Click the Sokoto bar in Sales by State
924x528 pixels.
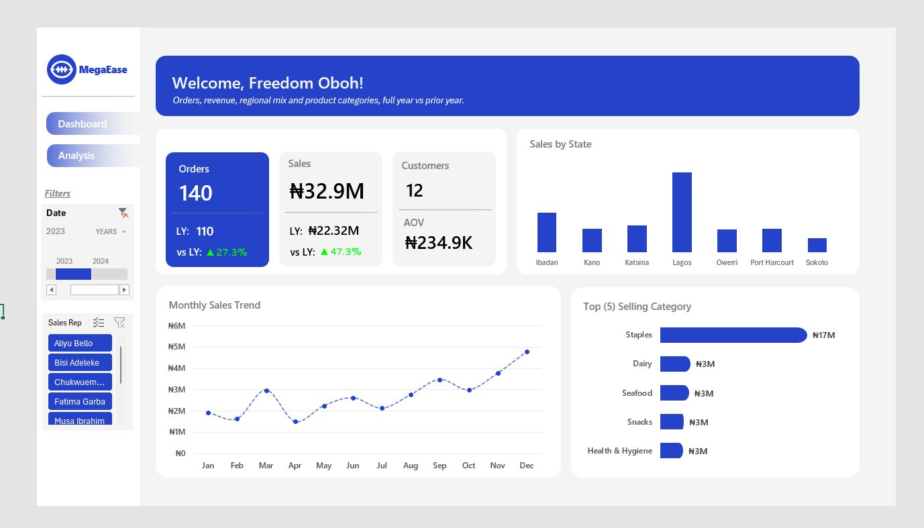pos(817,245)
